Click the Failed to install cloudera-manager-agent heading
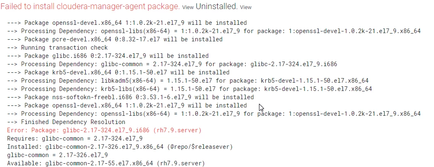The width and height of the screenshot is (434, 167). (x=90, y=7)
